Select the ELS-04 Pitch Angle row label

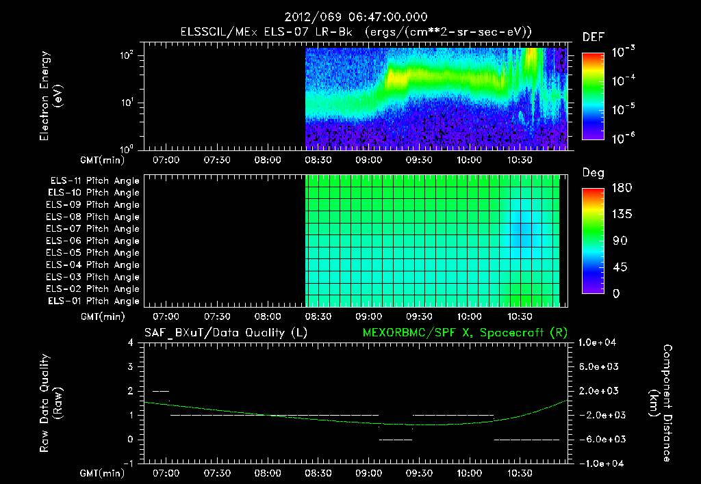92,265
